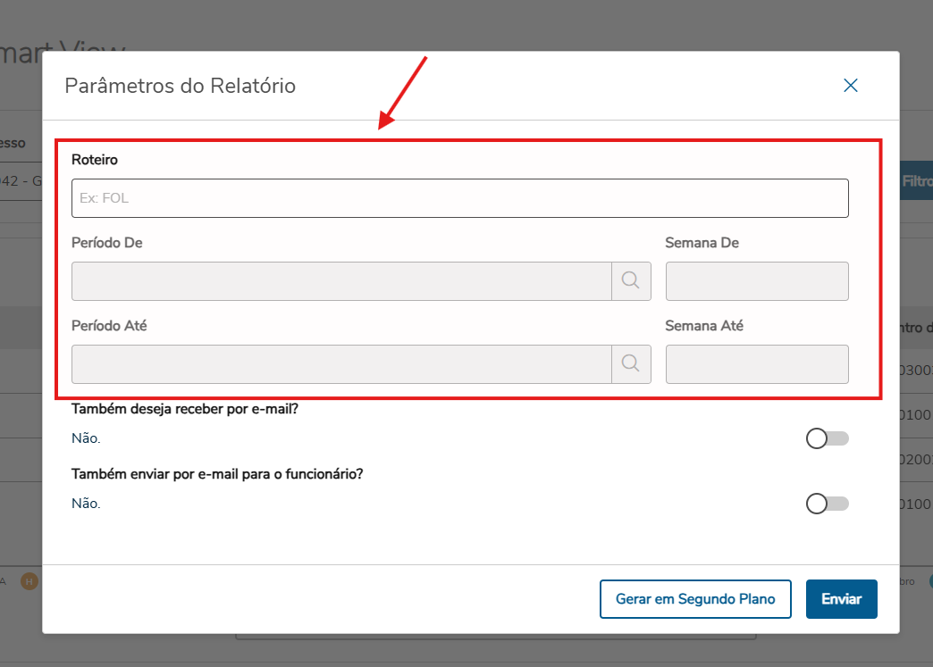933x667 pixels.
Task: Click the "Também enviar por e-mail para o funcionário?" text
Action: (x=217, y=474)
